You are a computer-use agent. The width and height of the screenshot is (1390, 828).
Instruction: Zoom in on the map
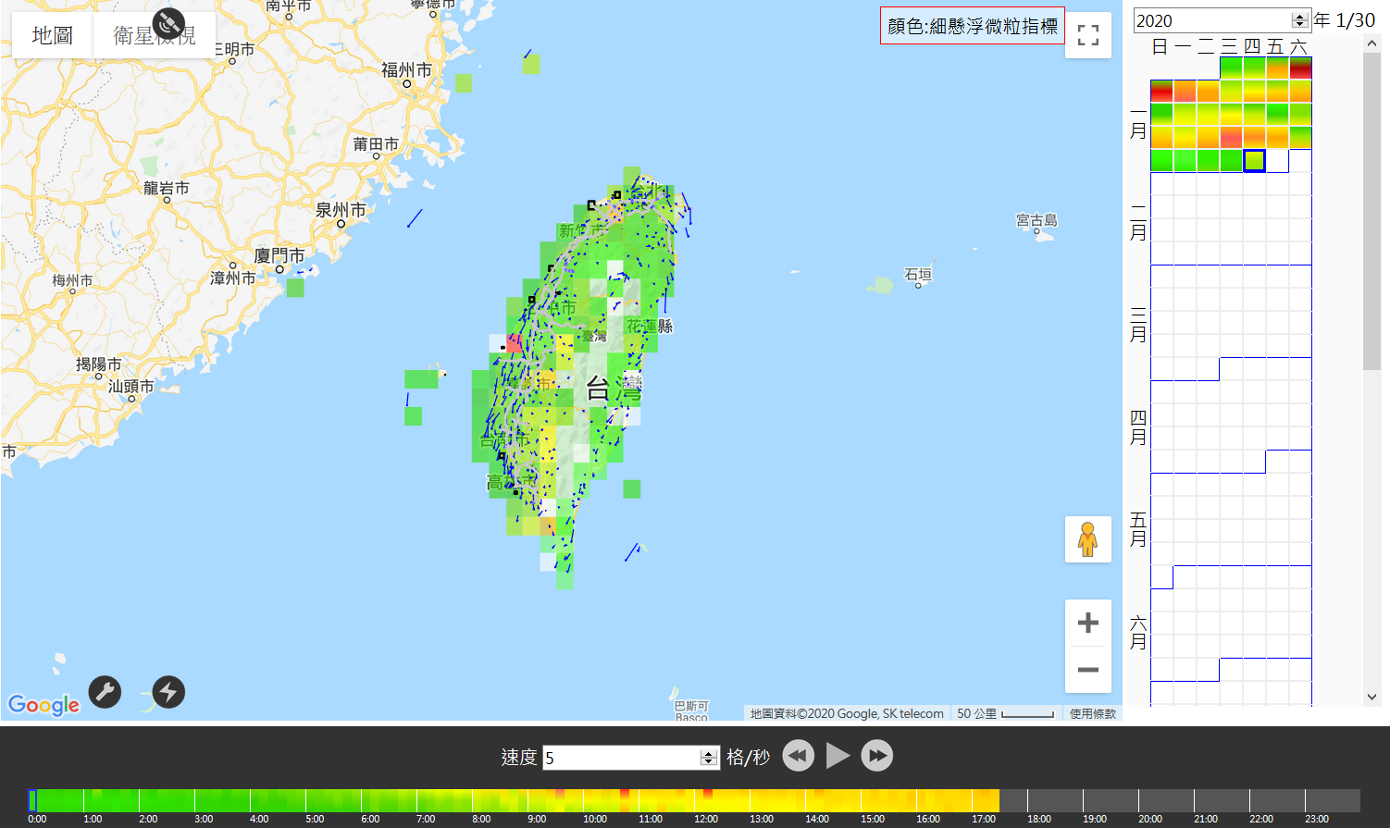(x=1088, y=623)
